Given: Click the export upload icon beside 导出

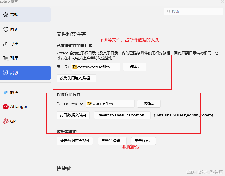Looking at the screenshot, I should 6,44.
